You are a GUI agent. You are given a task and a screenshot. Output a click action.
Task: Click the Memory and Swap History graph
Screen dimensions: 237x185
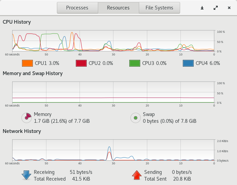(x=113, y=92)
